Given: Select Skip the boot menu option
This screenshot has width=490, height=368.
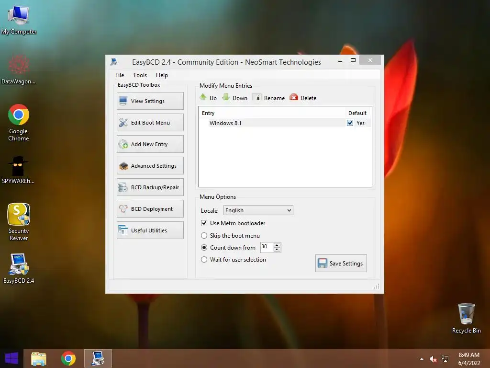Looking at the screenshot, I should pos(204,235).
